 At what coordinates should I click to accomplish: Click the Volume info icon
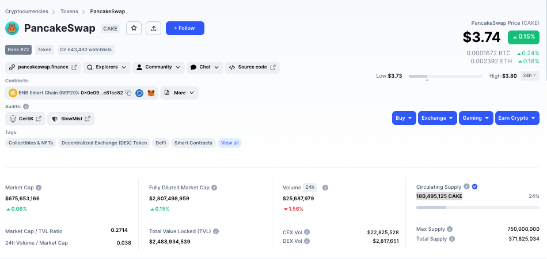tap(325, 188)
